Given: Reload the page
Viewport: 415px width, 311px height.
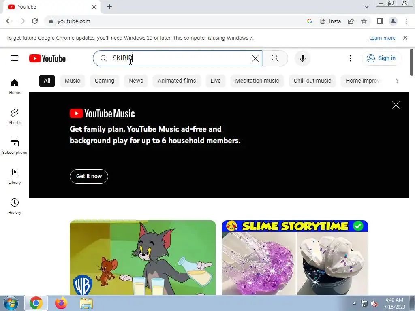Looking at the screenshot, I should pos(35,21).
